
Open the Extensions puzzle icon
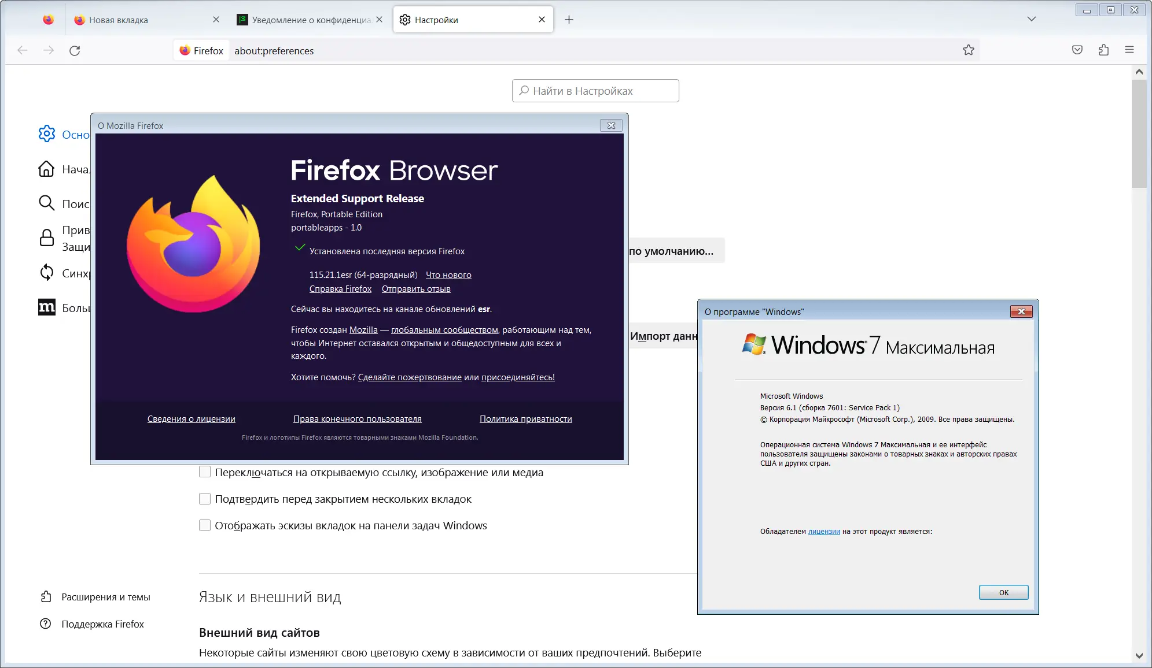pyautogui.click(x=1103, y=50)
